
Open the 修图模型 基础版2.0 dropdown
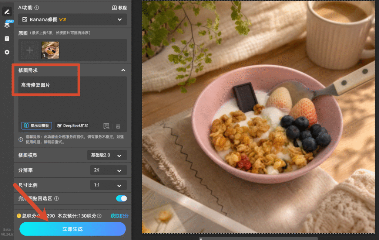tap(107, 155)
